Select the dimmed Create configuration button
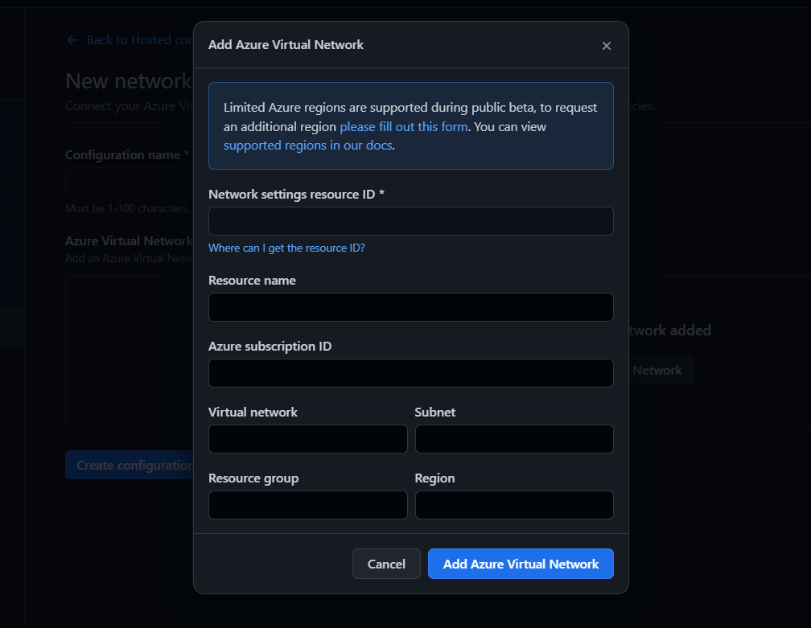 (x=130, y=466)
